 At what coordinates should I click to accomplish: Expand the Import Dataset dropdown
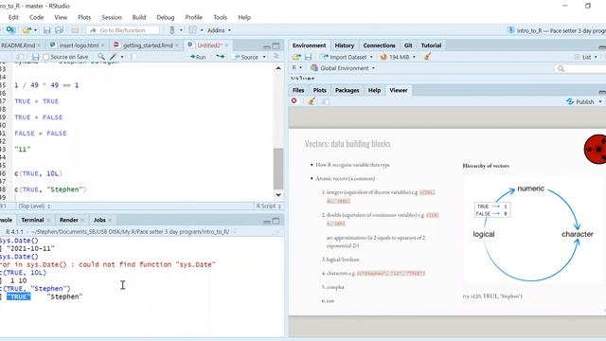tap(371, 57)
